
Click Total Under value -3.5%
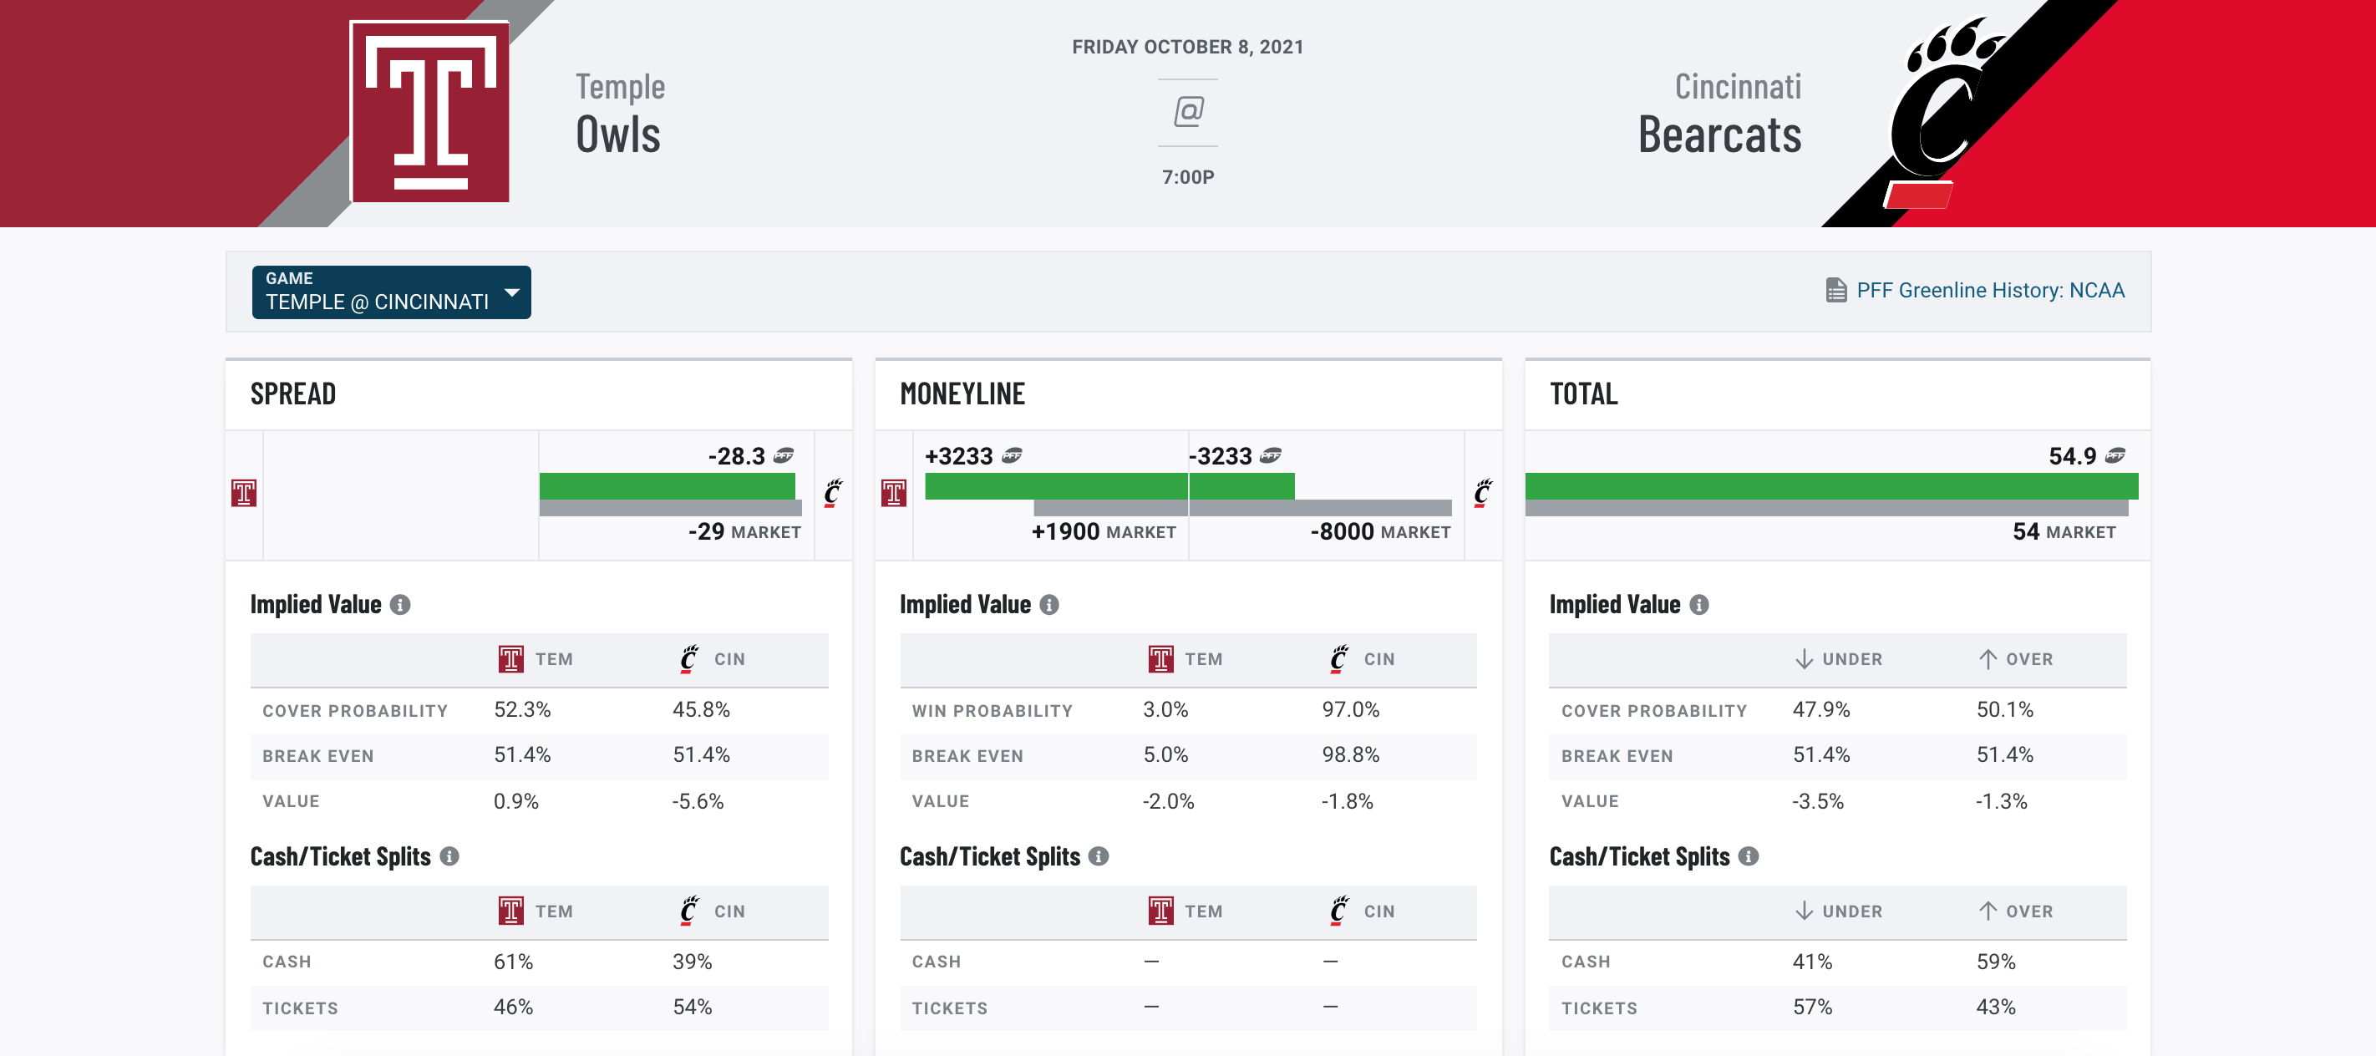click(x=1818, y=801)
